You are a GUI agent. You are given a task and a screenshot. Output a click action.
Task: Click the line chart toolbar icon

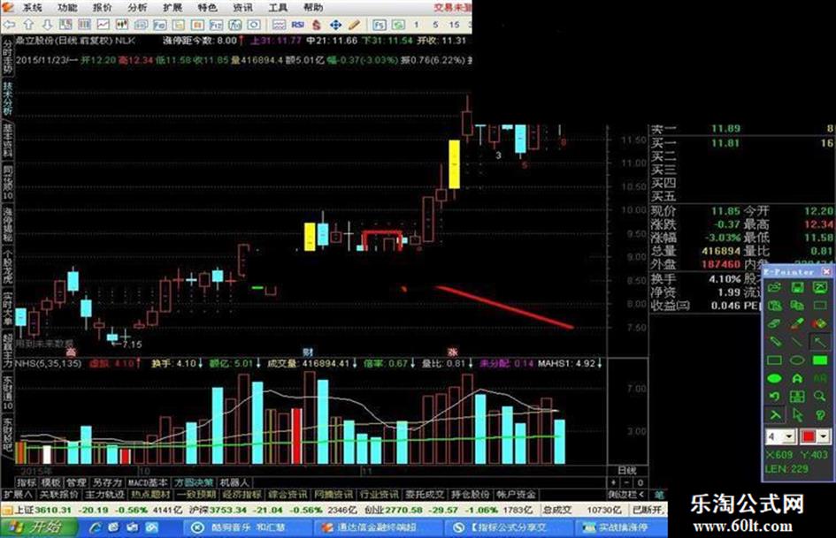coord(103,25)
